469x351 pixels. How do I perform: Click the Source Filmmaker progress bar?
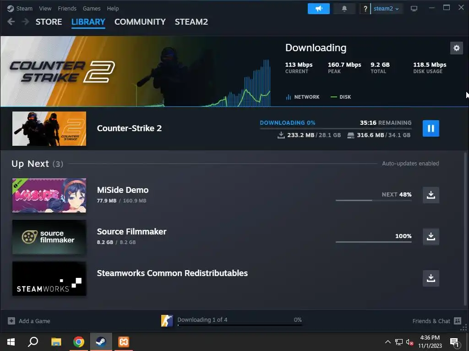tap(374, 242)
